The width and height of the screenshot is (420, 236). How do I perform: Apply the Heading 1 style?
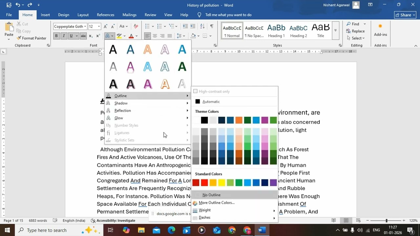tap(276, 31)
